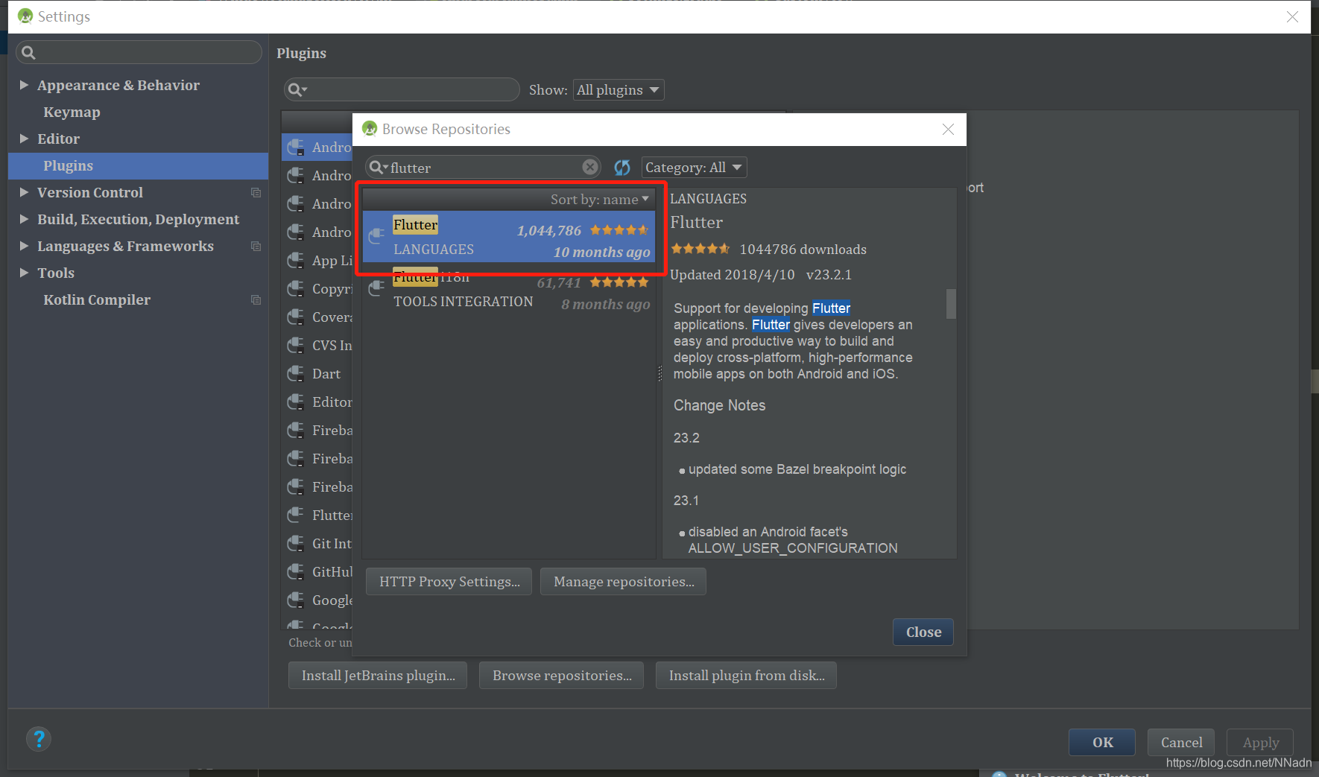Open the help question mark icon
Viewport: 1319px width, 777px height.
[39, 739]
